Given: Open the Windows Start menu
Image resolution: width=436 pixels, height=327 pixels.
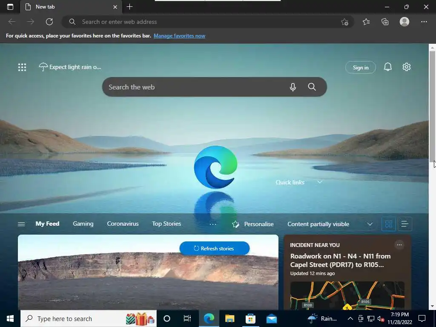Looking at the screenshot, I should (x=10, y=318).
